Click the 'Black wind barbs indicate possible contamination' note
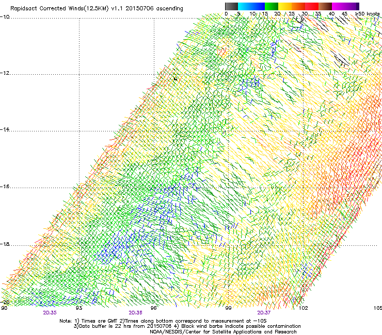Screen dimensions: 382x335 click(237, 326)
